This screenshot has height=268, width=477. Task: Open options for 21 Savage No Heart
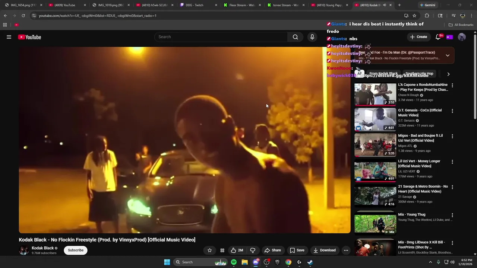pyautogui.click(x=452, y=187)
